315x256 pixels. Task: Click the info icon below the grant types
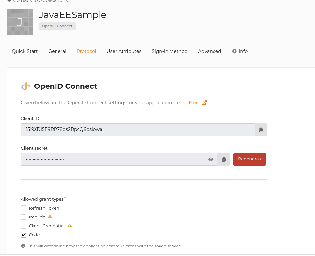point(23,246)
